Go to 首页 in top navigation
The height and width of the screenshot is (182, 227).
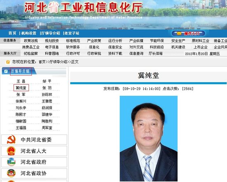(x=12, y=33)
